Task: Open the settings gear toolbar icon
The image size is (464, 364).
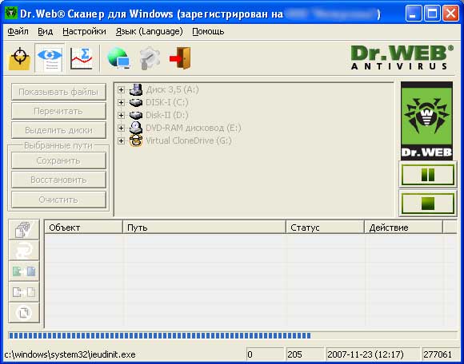Action: point(150,58)
